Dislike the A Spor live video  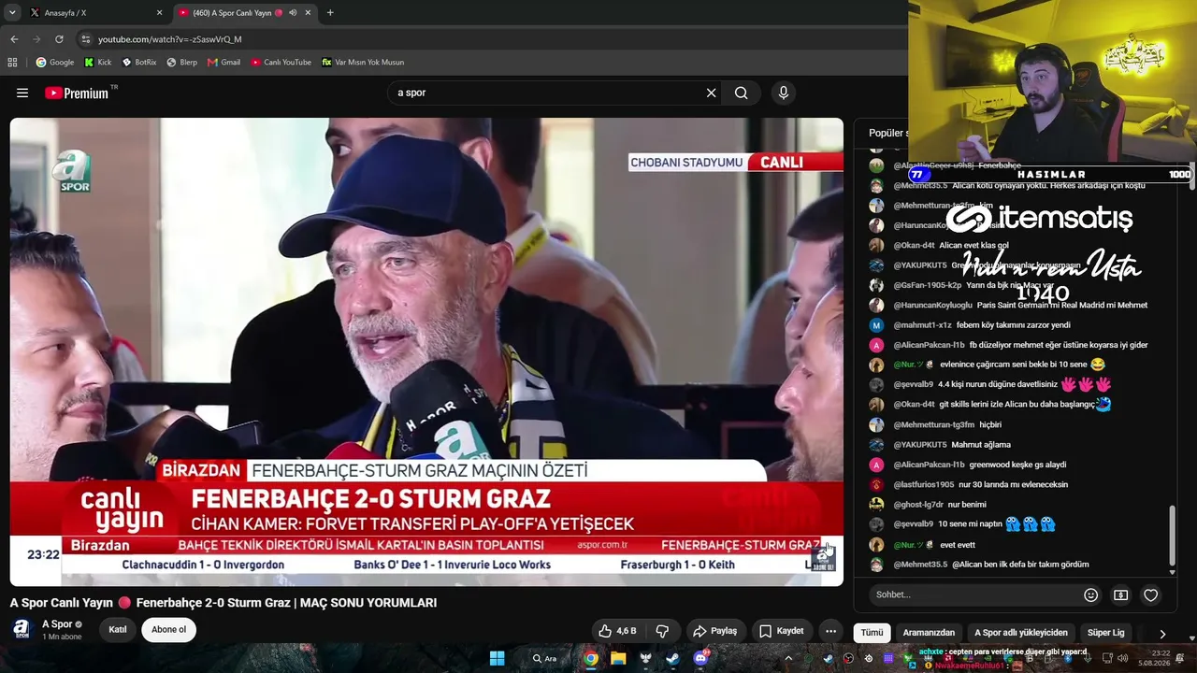tap(662, 631)
